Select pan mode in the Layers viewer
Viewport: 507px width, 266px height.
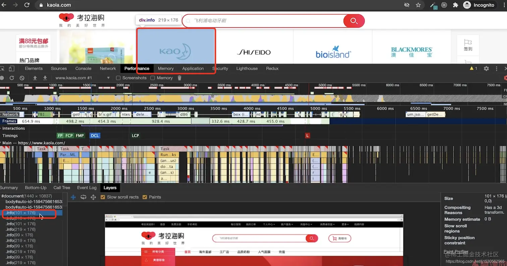click(73, 197)
